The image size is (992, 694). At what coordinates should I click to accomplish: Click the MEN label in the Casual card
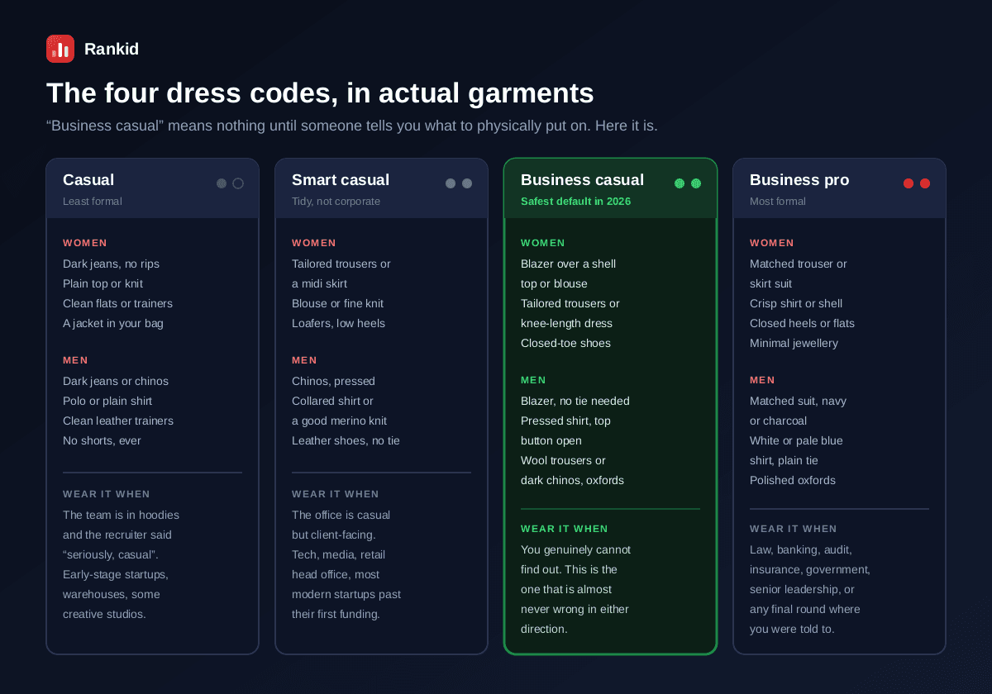75,360
